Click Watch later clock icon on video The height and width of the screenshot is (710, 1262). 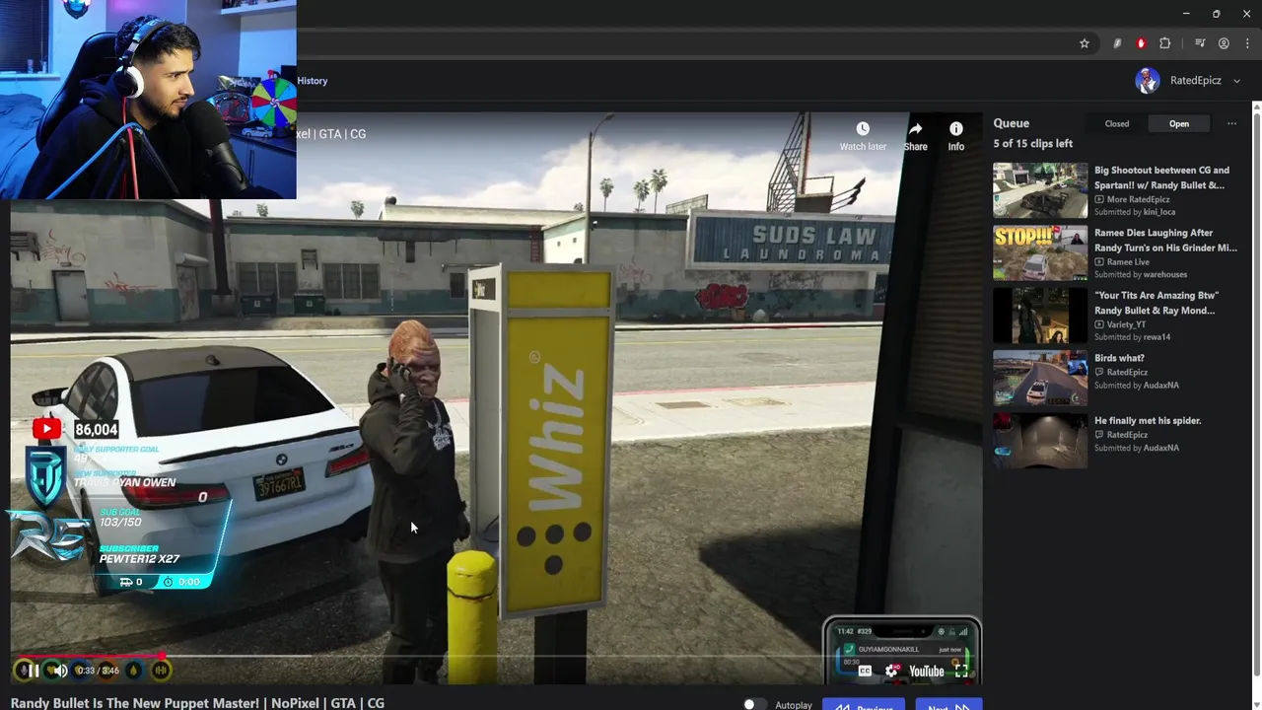click(863, 129)
